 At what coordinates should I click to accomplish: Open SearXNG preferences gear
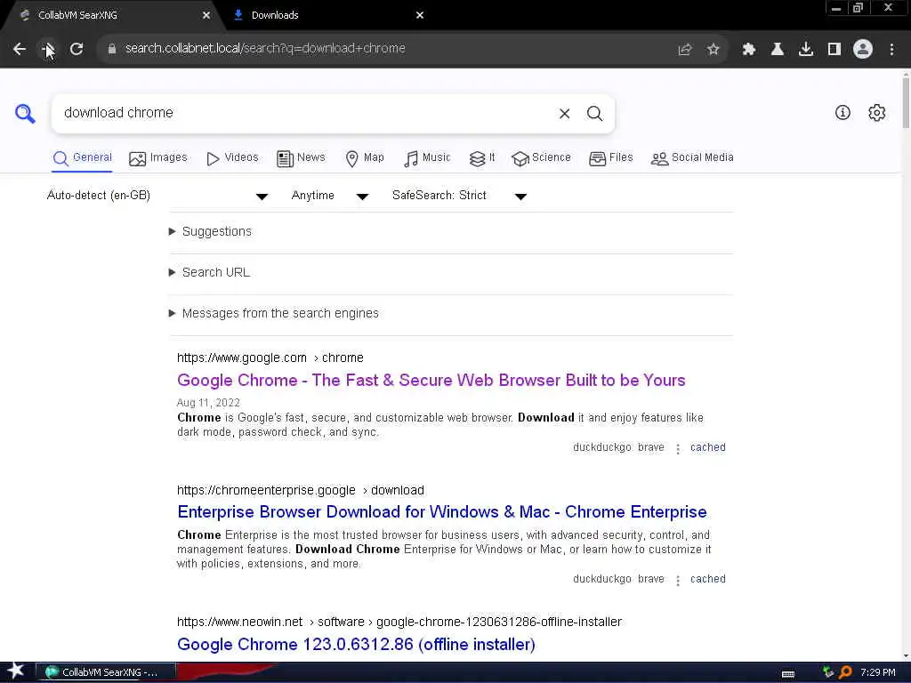pos(876,113)
